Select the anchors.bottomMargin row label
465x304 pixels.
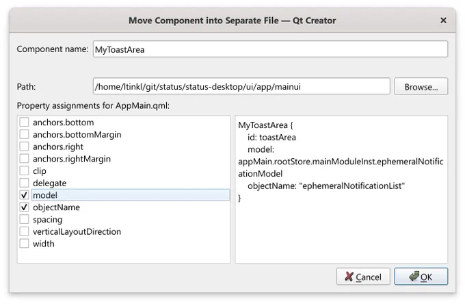77,134
